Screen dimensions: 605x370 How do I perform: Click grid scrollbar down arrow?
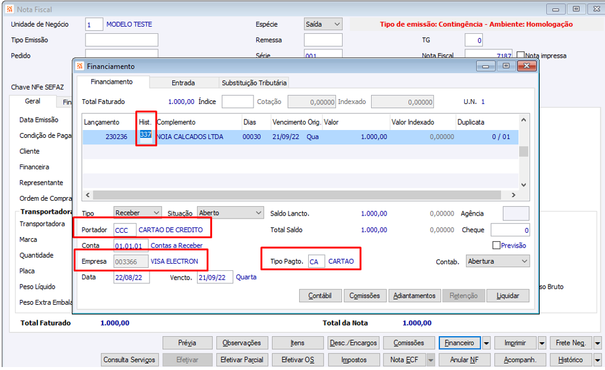524,185
